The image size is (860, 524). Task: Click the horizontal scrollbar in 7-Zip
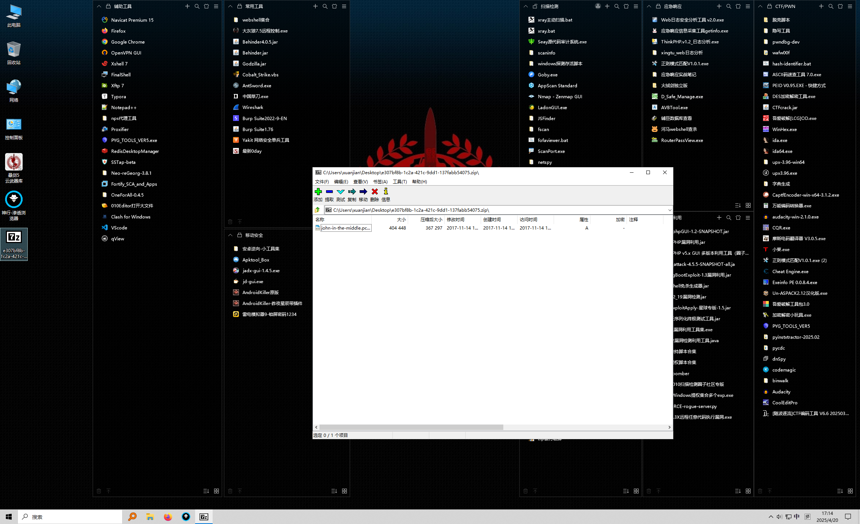pos(411,427)
